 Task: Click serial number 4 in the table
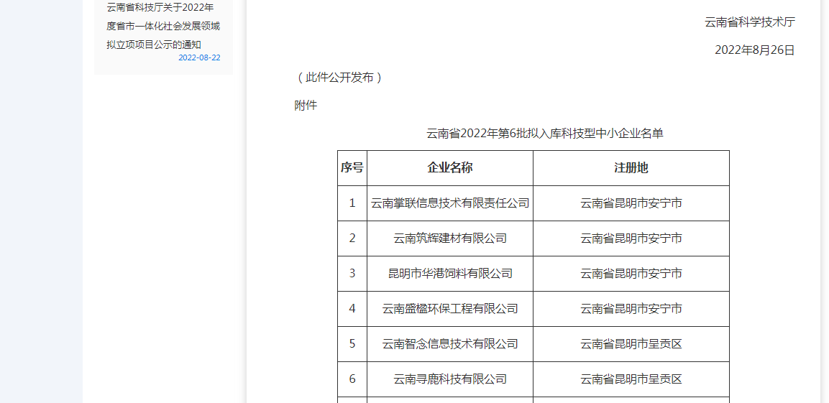coord(352,308)
